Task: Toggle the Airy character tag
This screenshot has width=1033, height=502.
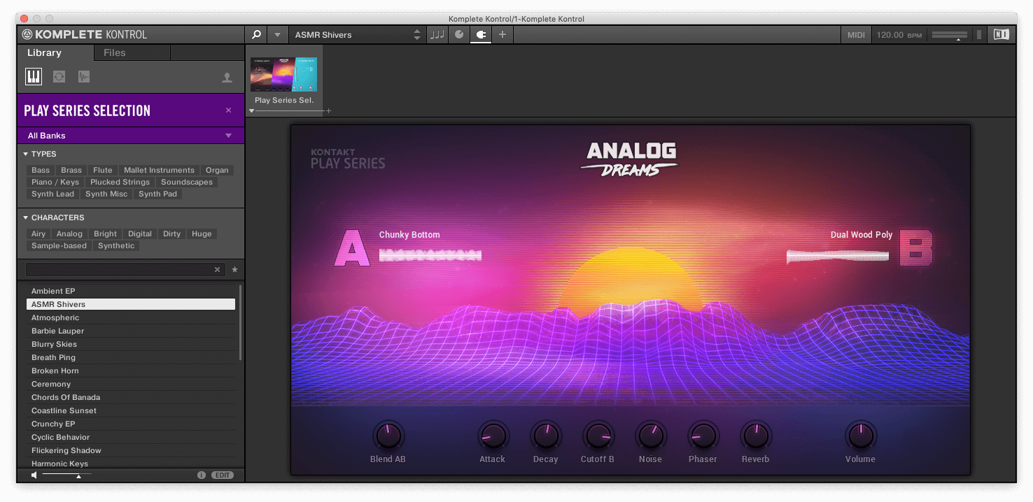Action: pyautogui.click(x=38, y=234)
